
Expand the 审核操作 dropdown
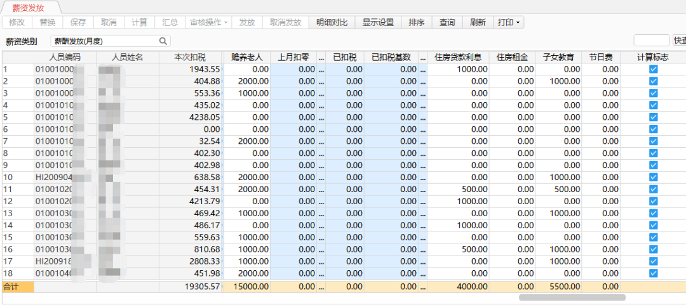tap(209, 22)
